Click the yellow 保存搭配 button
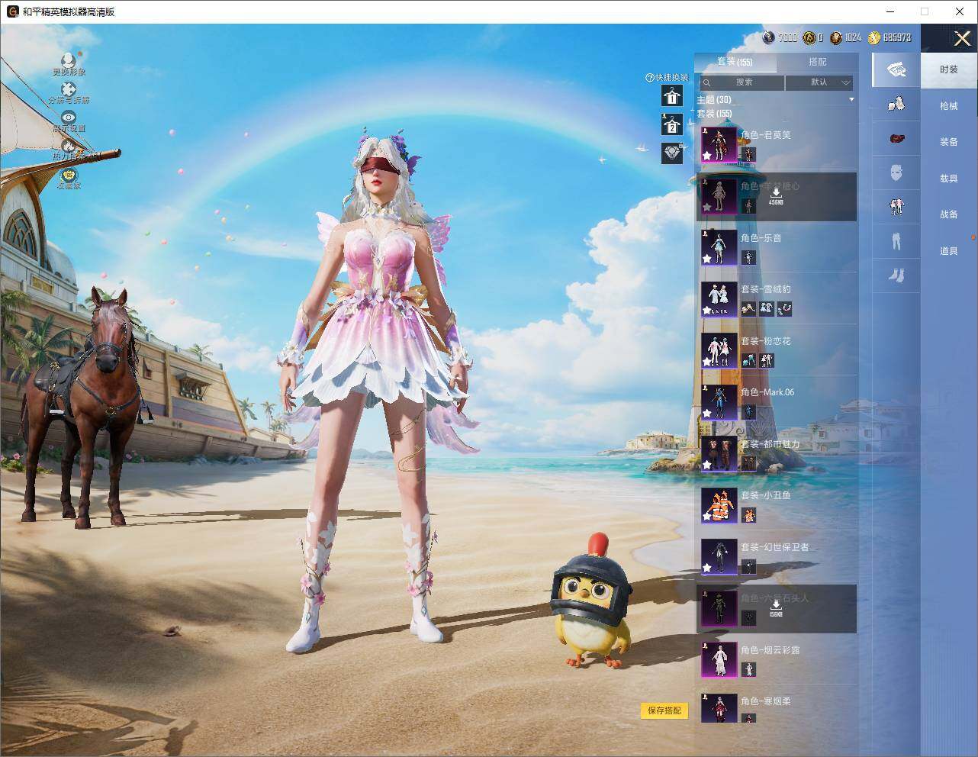Viewport: 978px width, 757px height. coord(664,710)
